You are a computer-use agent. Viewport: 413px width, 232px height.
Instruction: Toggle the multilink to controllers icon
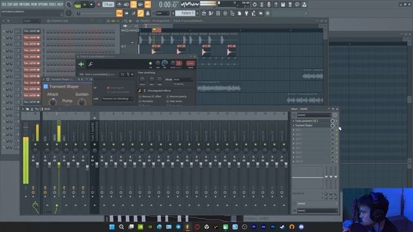[148, 13]
